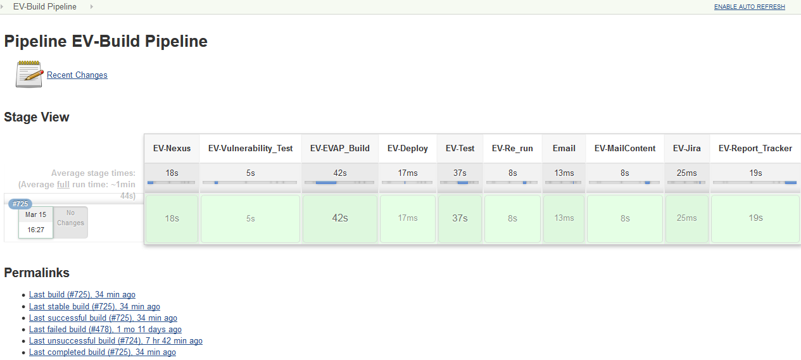Screen dimensions: 801x360
Task: Open Last unsuccessful build (#724) permalink
Action: pyautogui.click(x=115, y=341)
